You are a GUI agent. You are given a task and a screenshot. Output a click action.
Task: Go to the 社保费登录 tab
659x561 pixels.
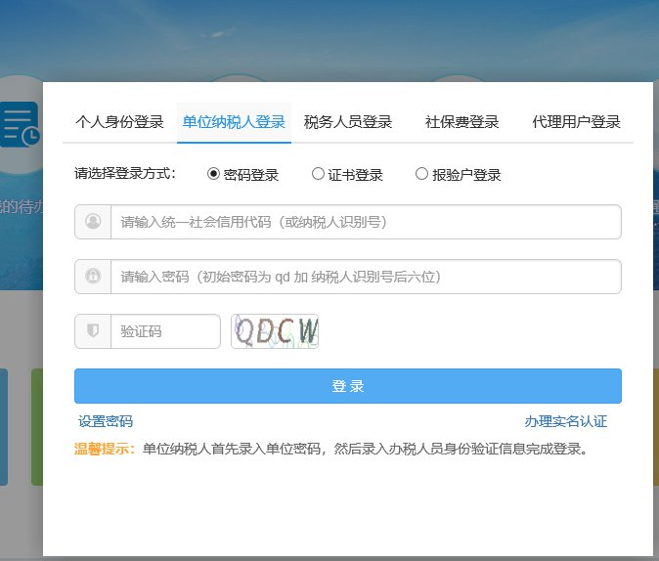461,122
